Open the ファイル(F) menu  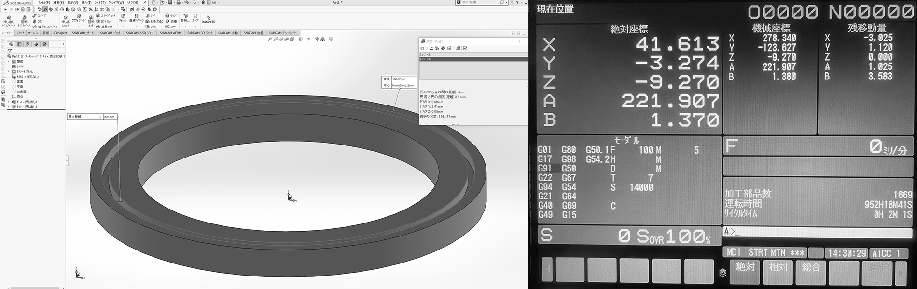pyautogui.click(x=44, y=3)
